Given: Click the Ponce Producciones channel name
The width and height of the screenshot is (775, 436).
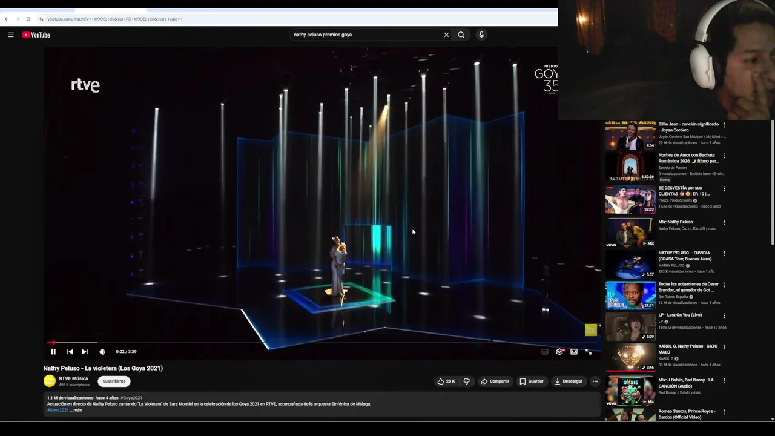Looking at the screenshot, I should pyautogui.click(x=675, y=200).
